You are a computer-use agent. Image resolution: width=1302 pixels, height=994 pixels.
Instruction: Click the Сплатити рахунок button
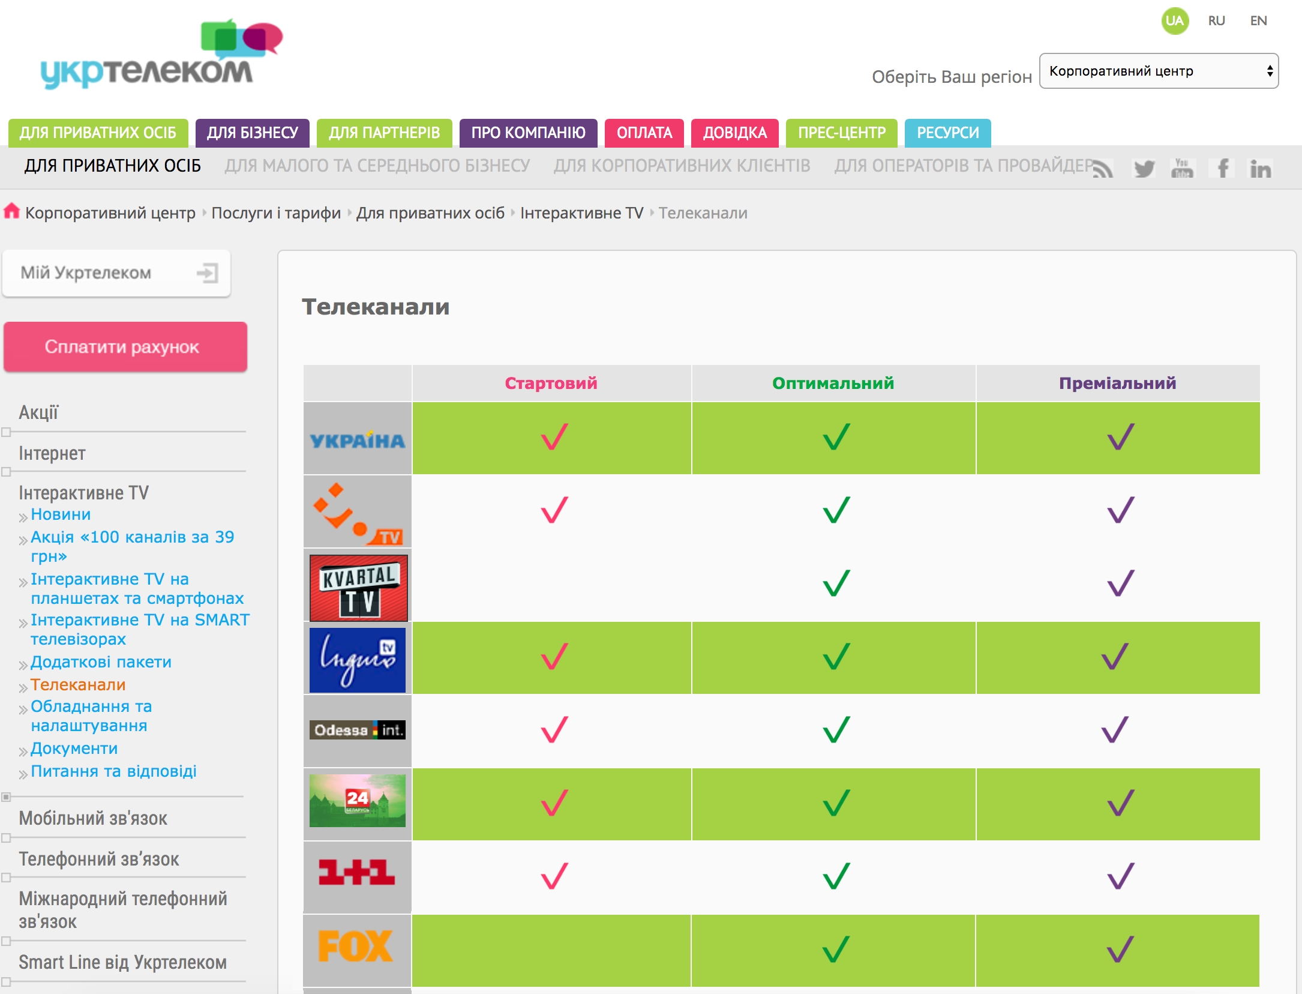(125, 347)
